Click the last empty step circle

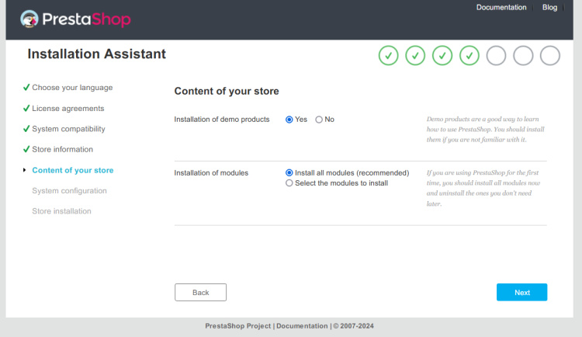pos(549,56)
